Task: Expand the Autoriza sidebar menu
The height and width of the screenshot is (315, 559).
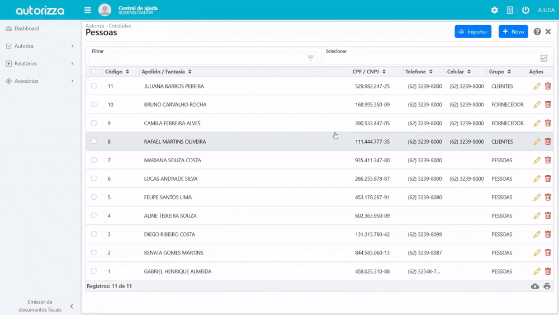Action: [x=39, y=46]
